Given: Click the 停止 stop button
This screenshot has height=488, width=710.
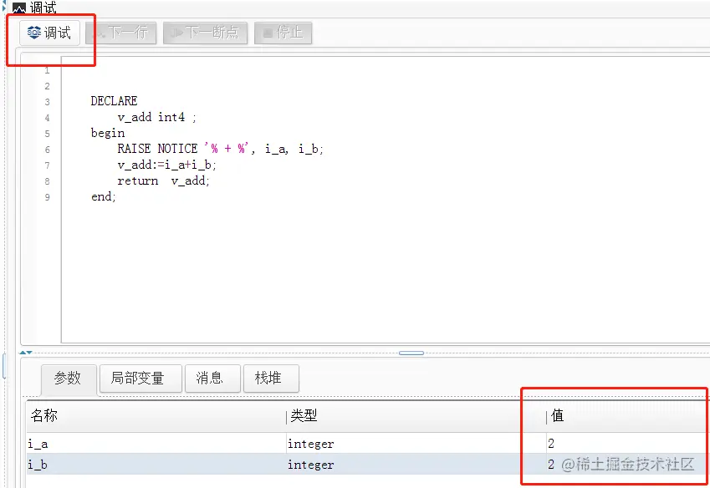Looking at the screenshot, I should click(283, 33).
